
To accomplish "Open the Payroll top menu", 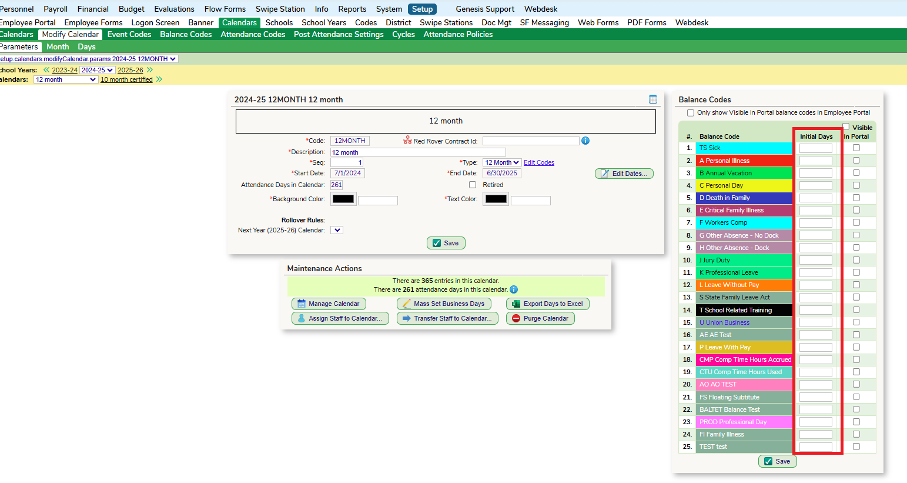I will [55, 9].
